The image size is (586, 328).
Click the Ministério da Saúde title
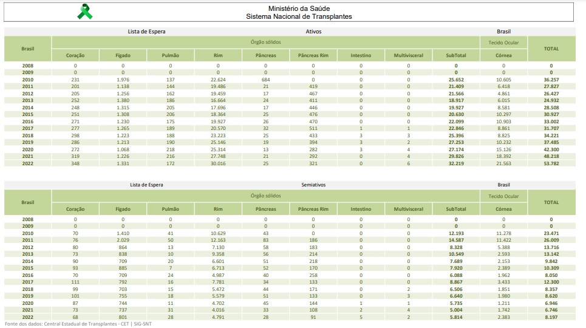point(299,9)
